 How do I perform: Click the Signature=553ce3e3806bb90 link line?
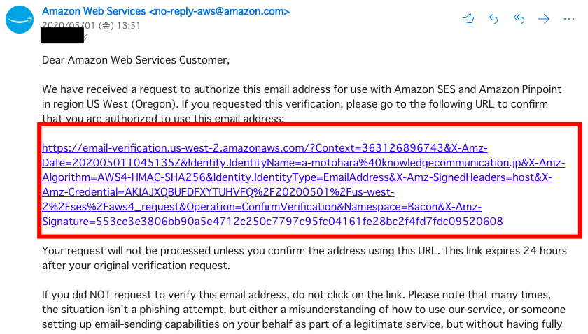coord(272,222)
